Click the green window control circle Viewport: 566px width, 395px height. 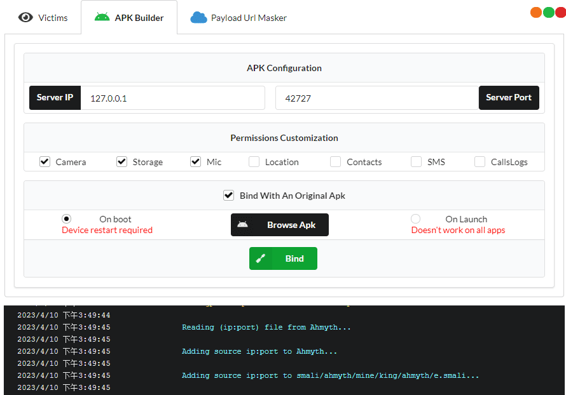(548, 12)
